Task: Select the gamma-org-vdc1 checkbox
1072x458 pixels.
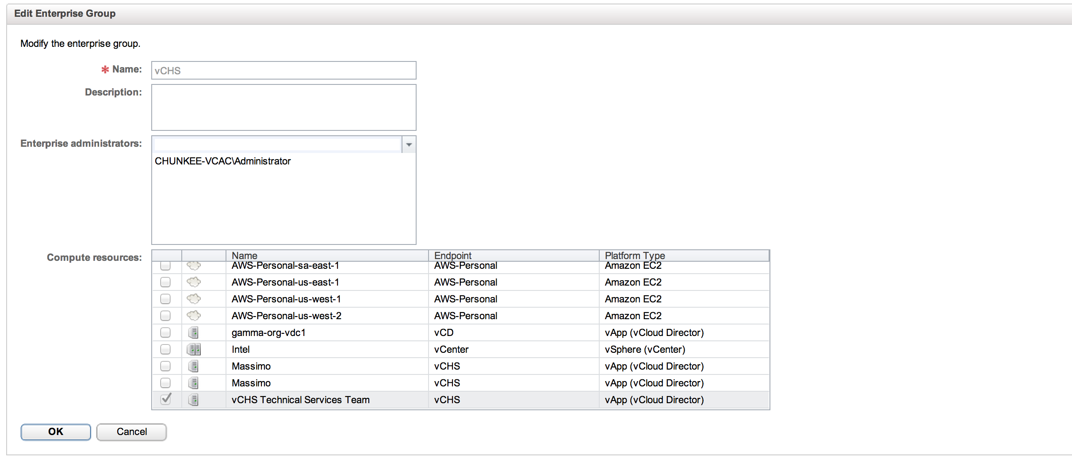Action: (x=165, y=332)
